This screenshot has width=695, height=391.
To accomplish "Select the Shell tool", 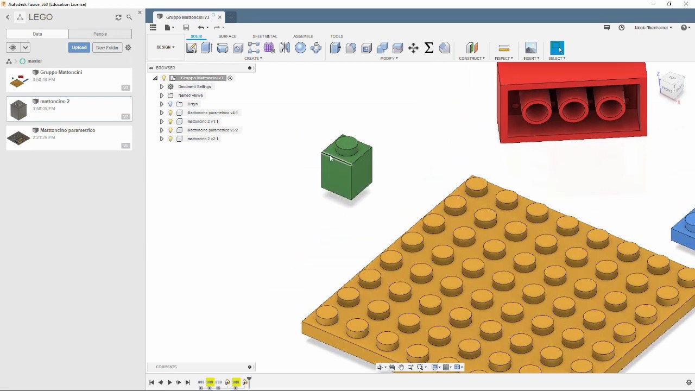I will point(367,48).
